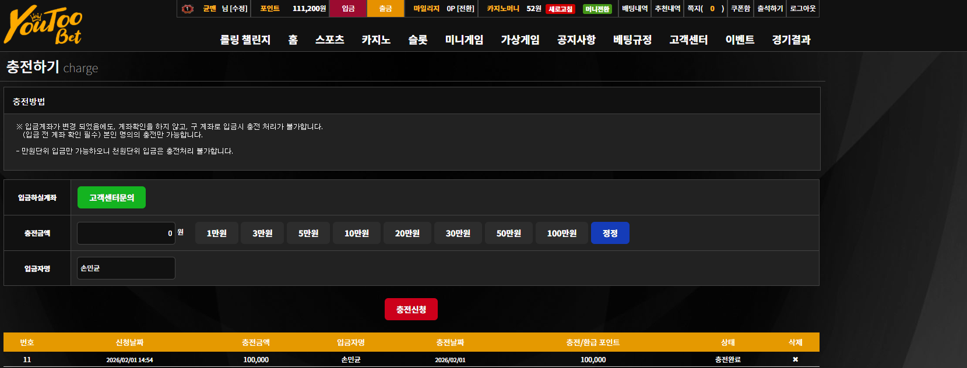
Task: Click the red 새로고침 refresh badge
Action: (561, 9)
